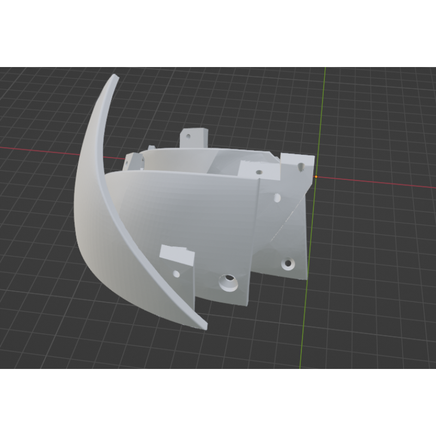The width and height of the screenshot is (436, 436).
Task: Click the countersunk hole on the bottom right panel
Action: coord(288,264)
